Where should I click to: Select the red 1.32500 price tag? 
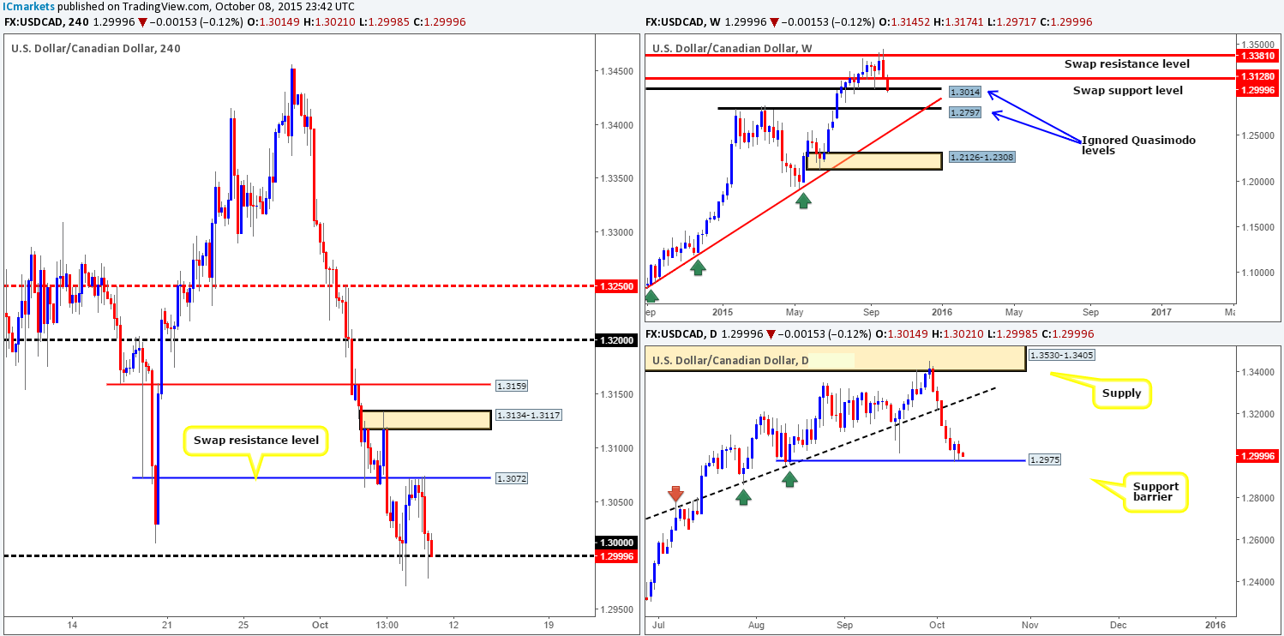pos(616,286)
